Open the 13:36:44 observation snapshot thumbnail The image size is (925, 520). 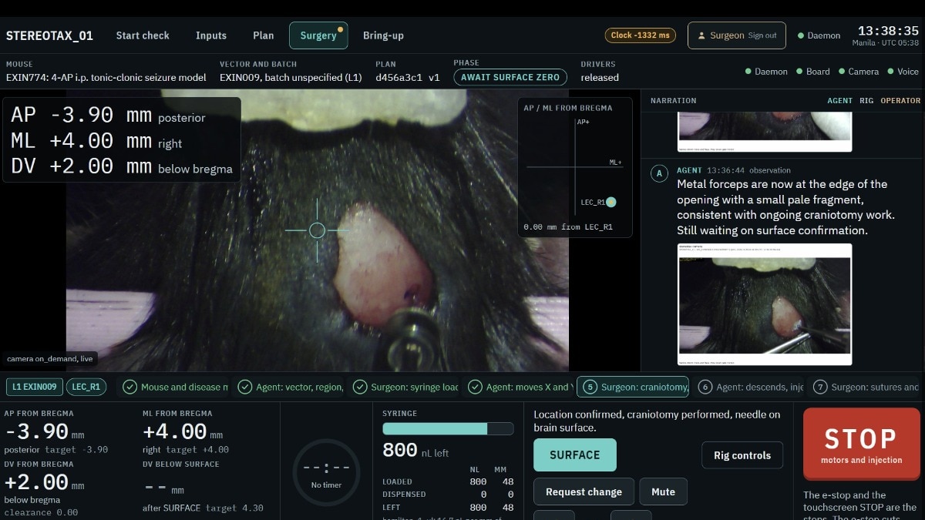click(x=765, y=304)
